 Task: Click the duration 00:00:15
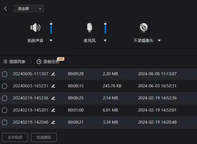click(76, 86)
